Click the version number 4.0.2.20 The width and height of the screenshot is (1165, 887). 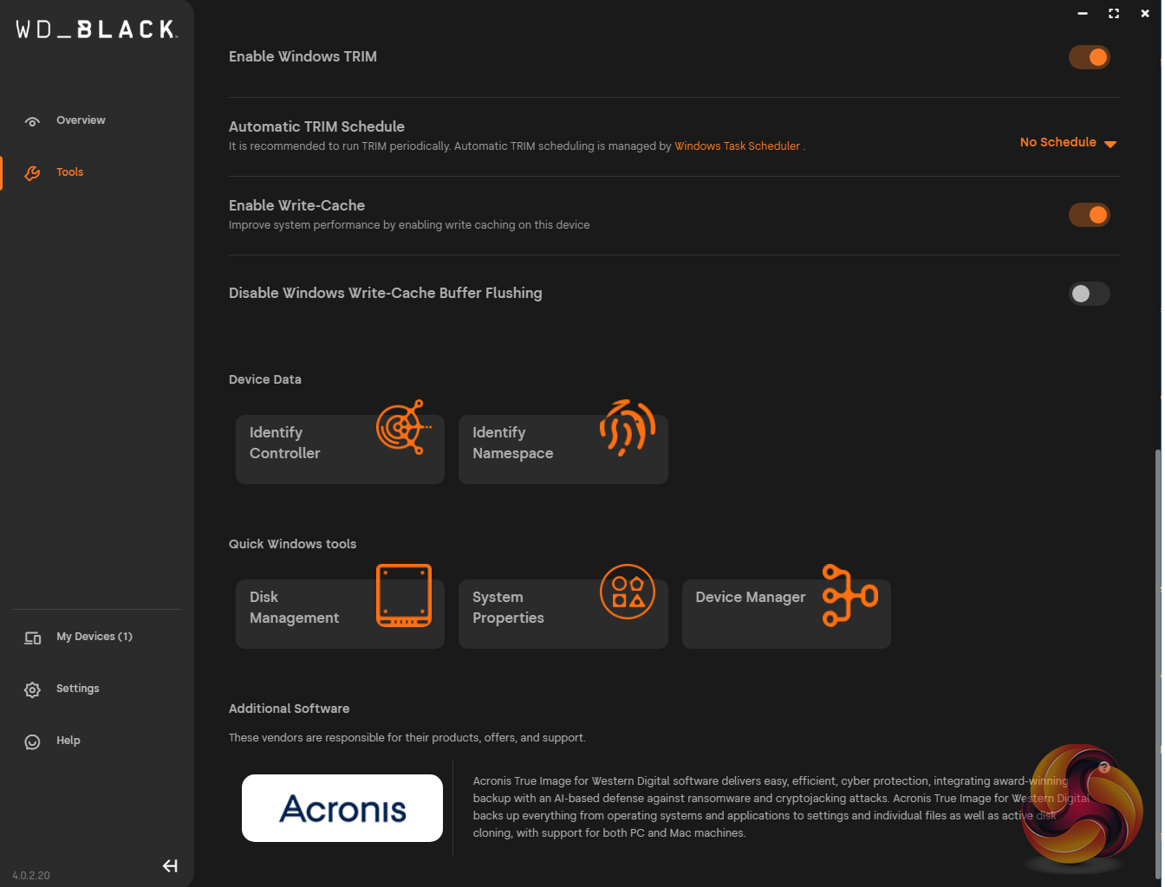tap(31, 876)
